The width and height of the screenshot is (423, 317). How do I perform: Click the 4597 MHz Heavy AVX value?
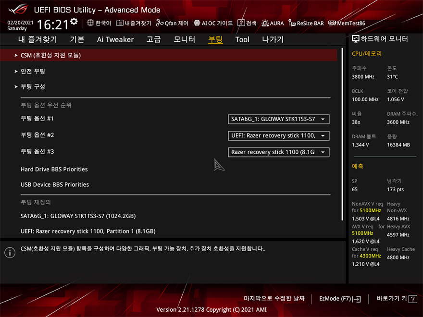tap(398, 235)
